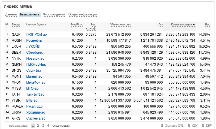
Task: Open the ГАЗПРОМ ао link
Action: 37,35
